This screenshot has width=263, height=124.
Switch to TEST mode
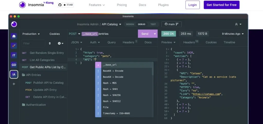coord(153,24)
